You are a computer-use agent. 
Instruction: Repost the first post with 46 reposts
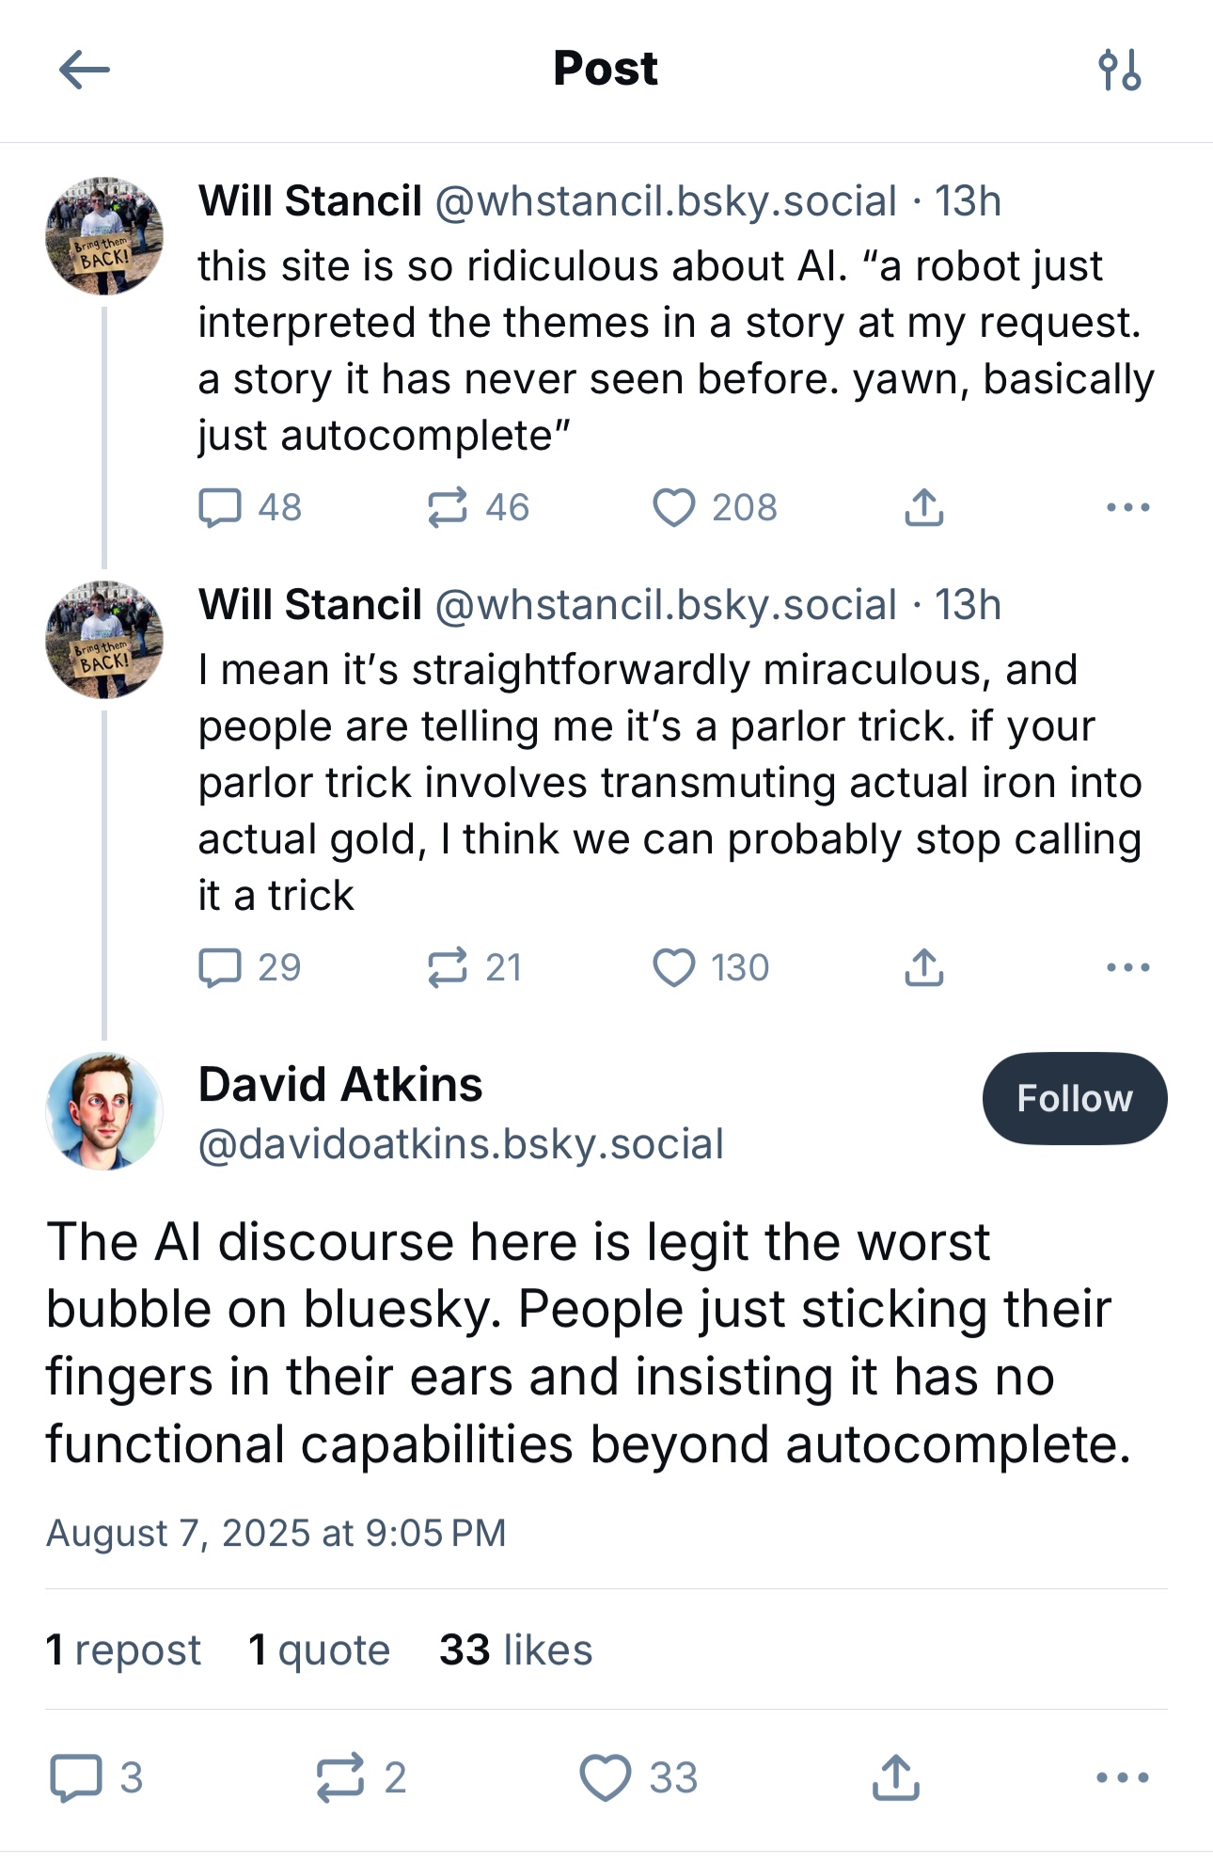(x=448, y=507)
